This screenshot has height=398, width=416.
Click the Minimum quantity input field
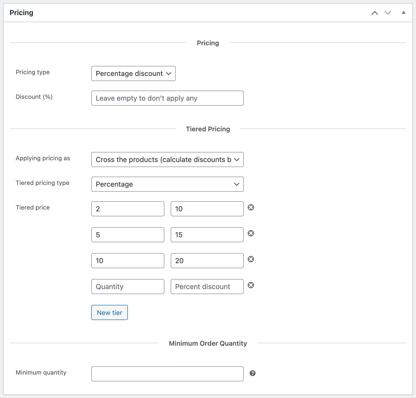(167, 374)
